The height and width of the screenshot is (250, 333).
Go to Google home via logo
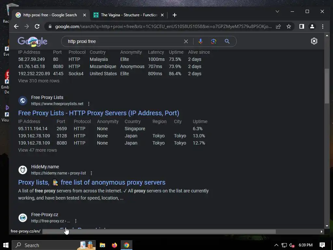pyautogui.click(x=33, y=41)
